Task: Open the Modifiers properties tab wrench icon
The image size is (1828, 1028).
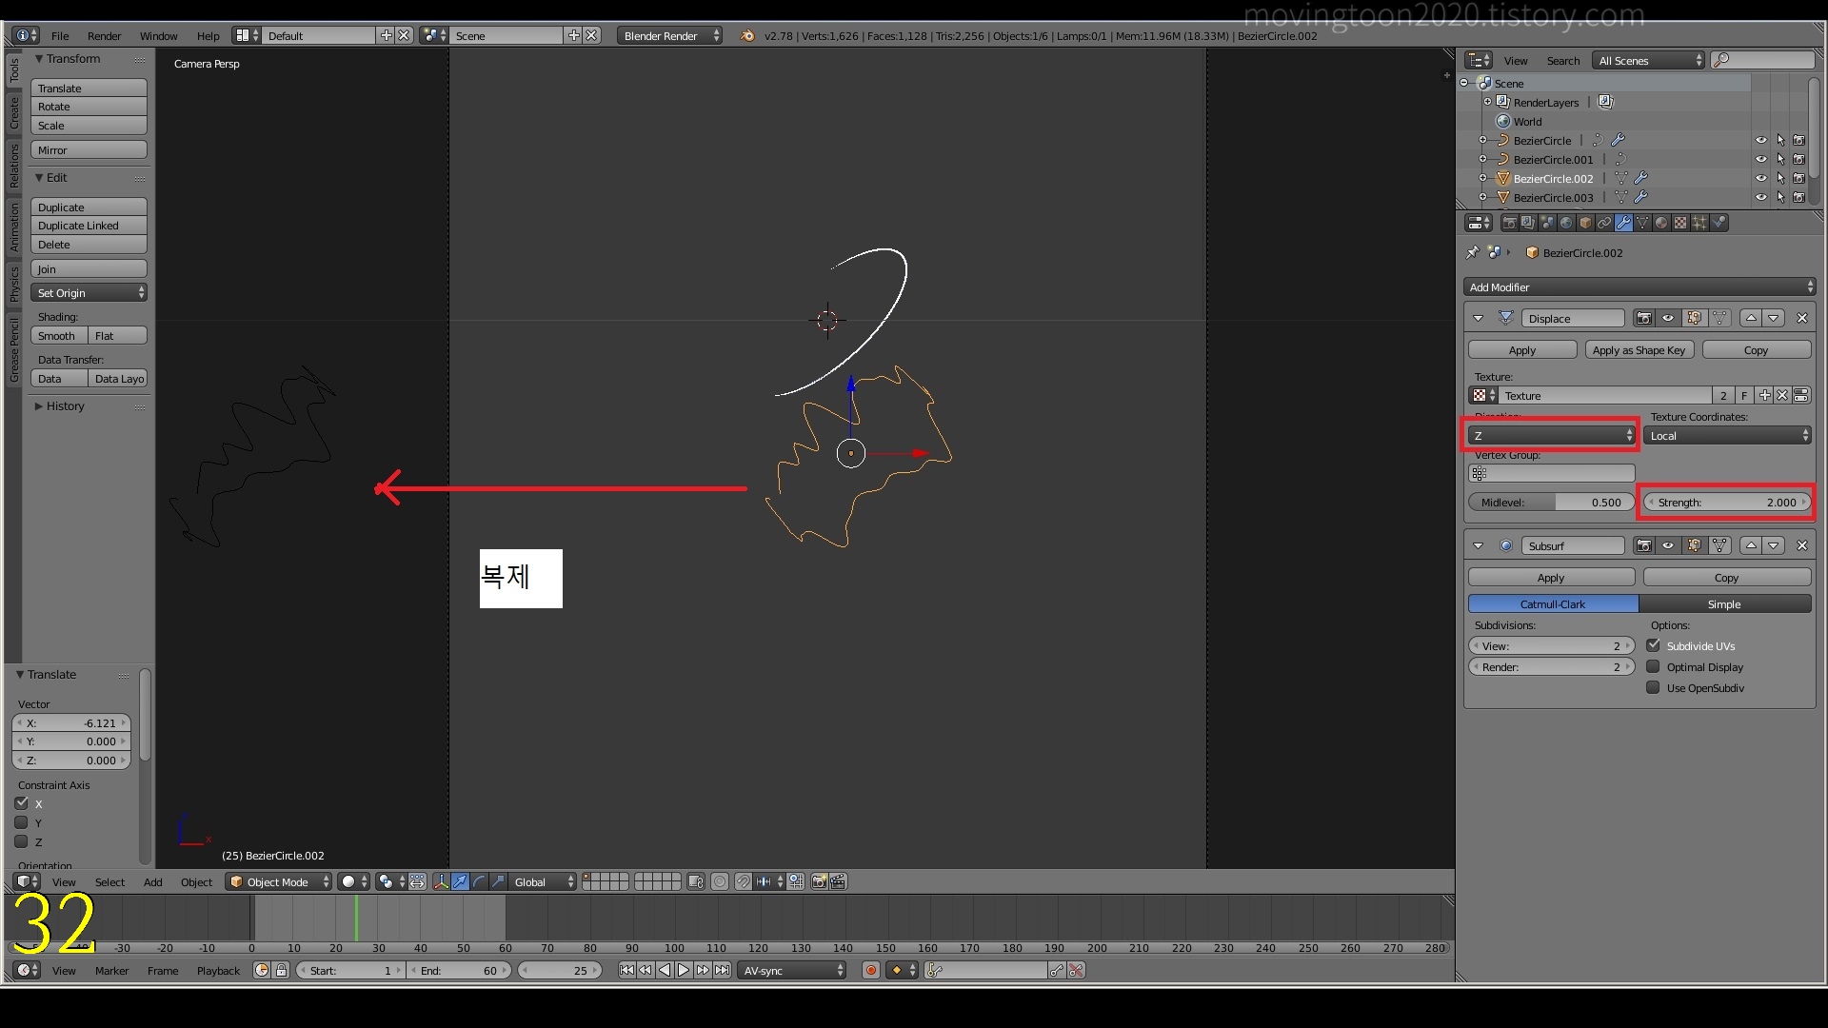Action: pos(1623,223)
